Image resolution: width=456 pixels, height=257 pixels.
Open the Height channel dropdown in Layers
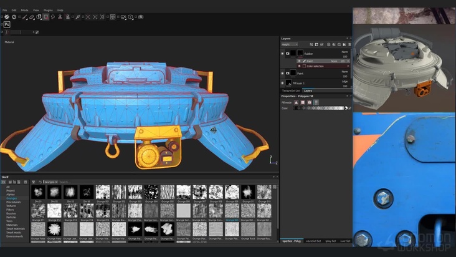[x=289, y=44]
